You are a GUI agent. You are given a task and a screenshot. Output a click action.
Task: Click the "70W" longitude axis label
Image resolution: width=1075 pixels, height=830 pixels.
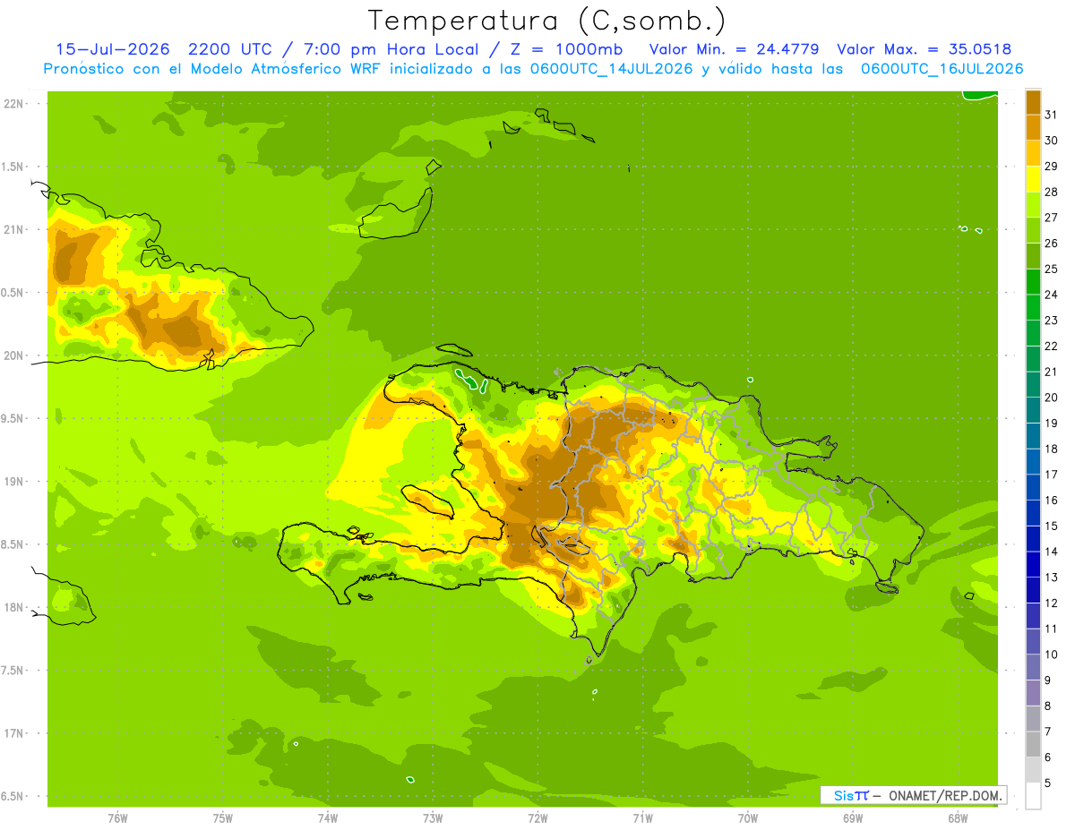tap(748, 818)
